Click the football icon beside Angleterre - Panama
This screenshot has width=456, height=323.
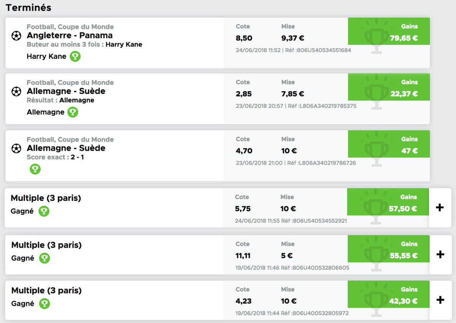coord(16,36)
